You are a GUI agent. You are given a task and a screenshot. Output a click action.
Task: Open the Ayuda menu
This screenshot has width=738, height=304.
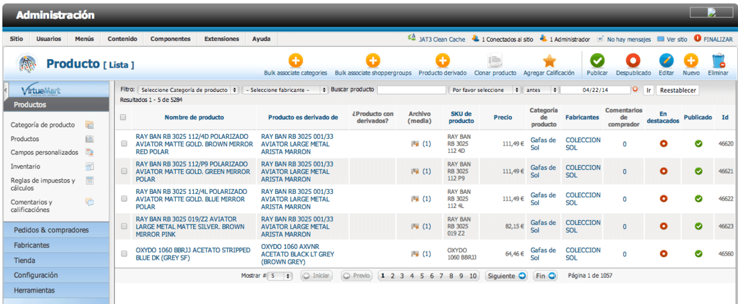(x=261, y=39)
